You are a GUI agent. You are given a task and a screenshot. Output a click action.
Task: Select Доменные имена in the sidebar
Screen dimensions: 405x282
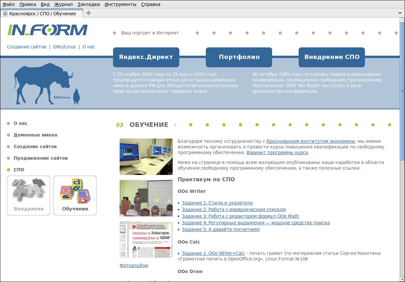[35, 135]
